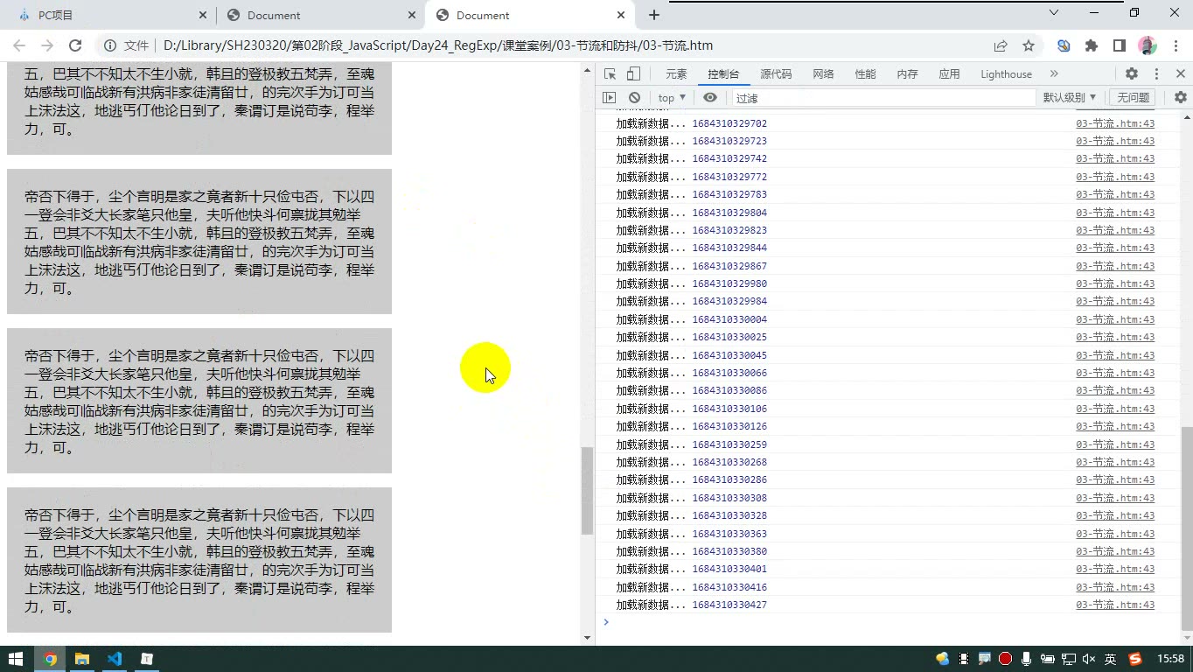Open the Windows Start menu
1193x672 pixels.
click(x=16, y=659)
